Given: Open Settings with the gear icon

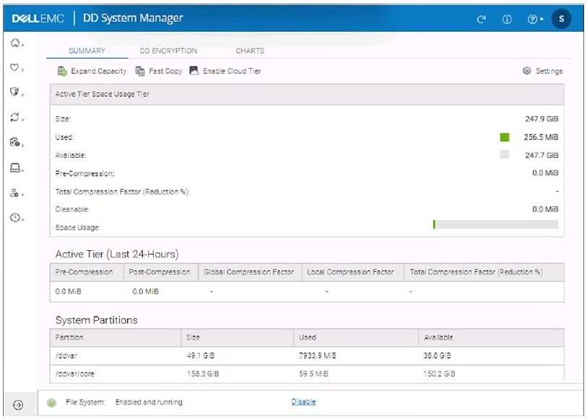Looking at the screenshot, I should 542,71.
